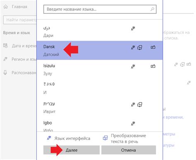
Task: Click the Преобразование текста в речь legend icon
Action: 105,138
